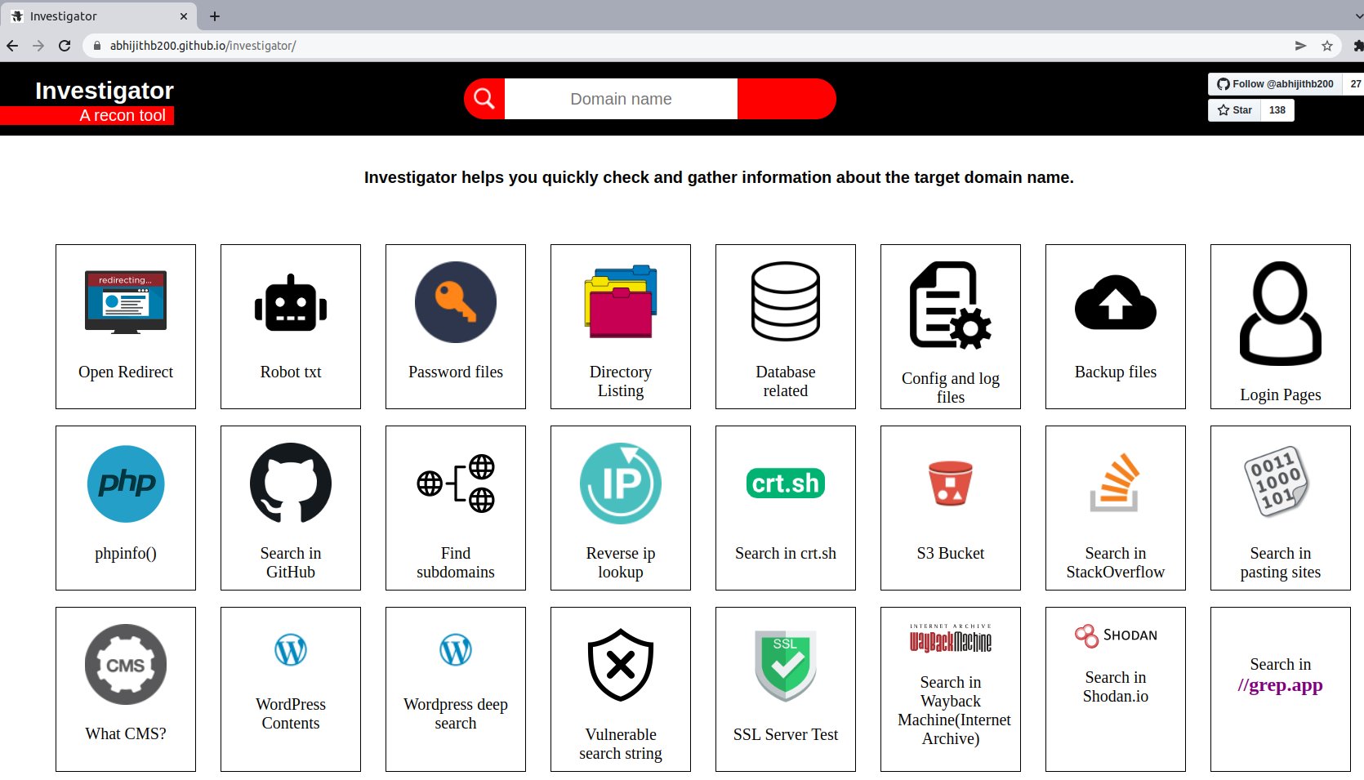Select the Robot txt scanner
This screenshot has width=1364, height=780.
(x=290, y=327)
